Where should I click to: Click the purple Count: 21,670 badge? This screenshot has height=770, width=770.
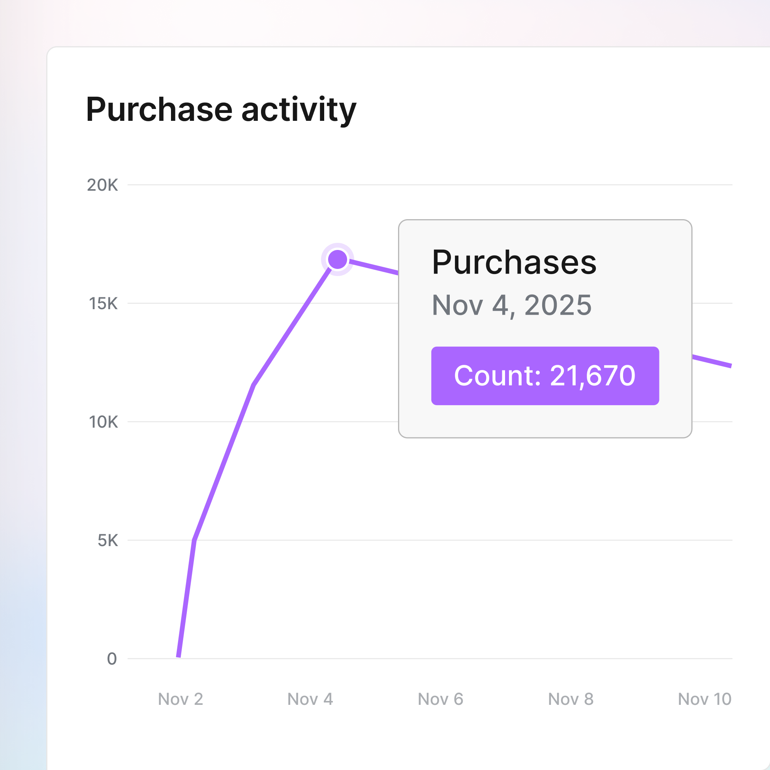[545, 376]
